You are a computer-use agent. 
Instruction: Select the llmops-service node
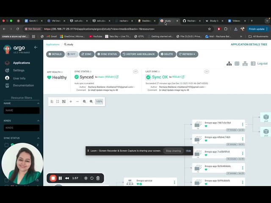click(x=150, y=182)
